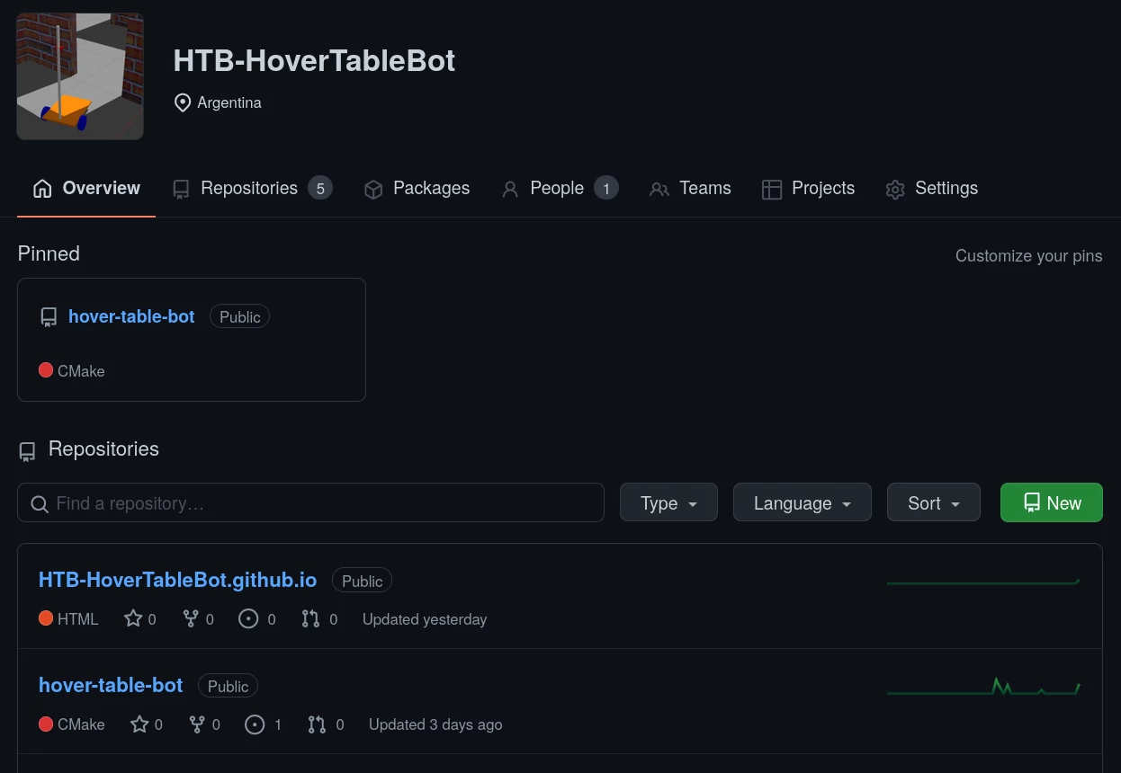This screenshot has width=1121, height=773.
Task: Open the Sort options dropdown
Action: (933, 502)
